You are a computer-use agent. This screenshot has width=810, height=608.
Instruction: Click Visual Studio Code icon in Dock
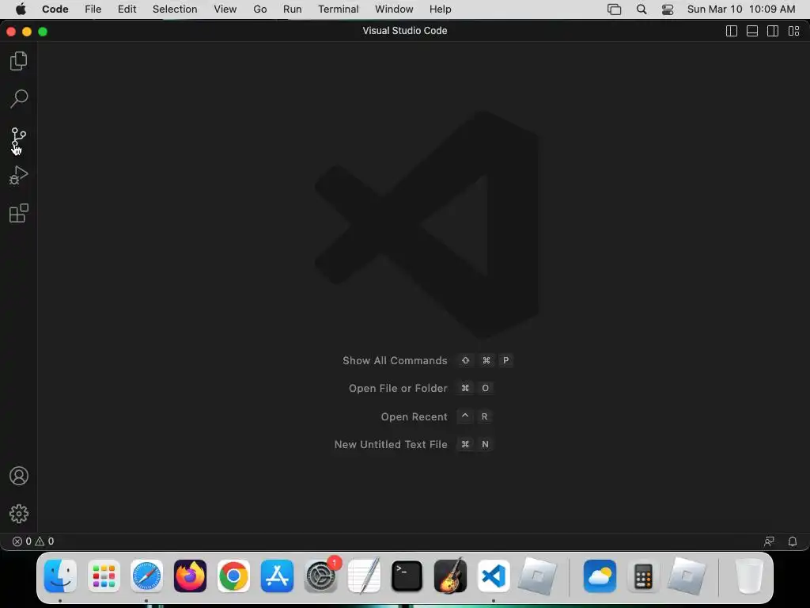[494, 576]
